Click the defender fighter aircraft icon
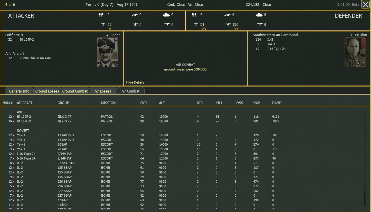 tap(196, 25)
